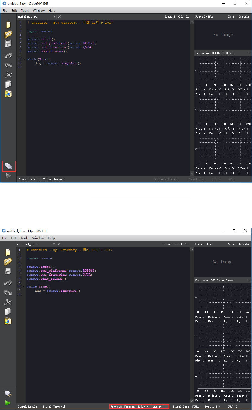
Task: Click Copy icon in connected window
Action: coord(8,312)
